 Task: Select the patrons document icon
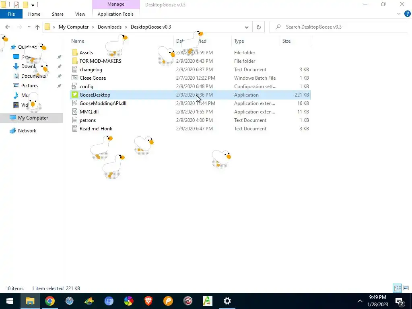(75, 120)
